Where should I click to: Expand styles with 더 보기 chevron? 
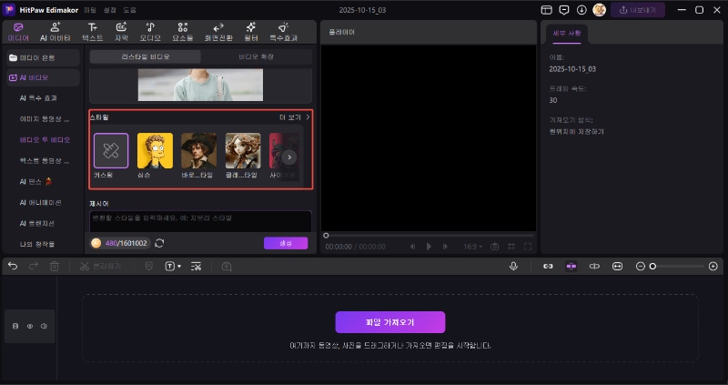point(308,117)
